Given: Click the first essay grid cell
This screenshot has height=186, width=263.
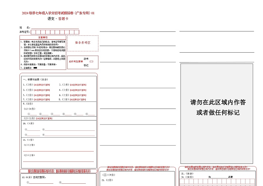Looking at the screenshot, I should pyautogui.click(x=182, y=181).
